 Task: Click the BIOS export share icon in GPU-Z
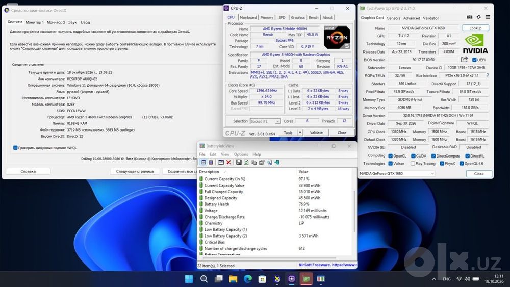[x=464, y=60]
